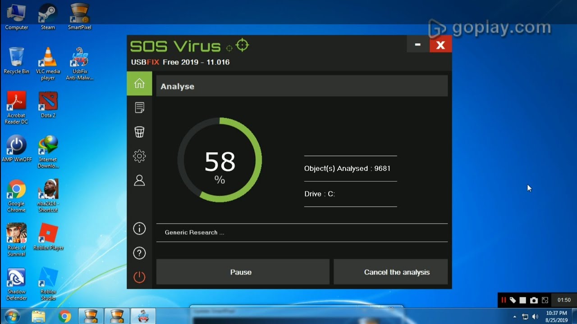Open the user account icon in sidebar
577x324 pixels.
[139, 180]
